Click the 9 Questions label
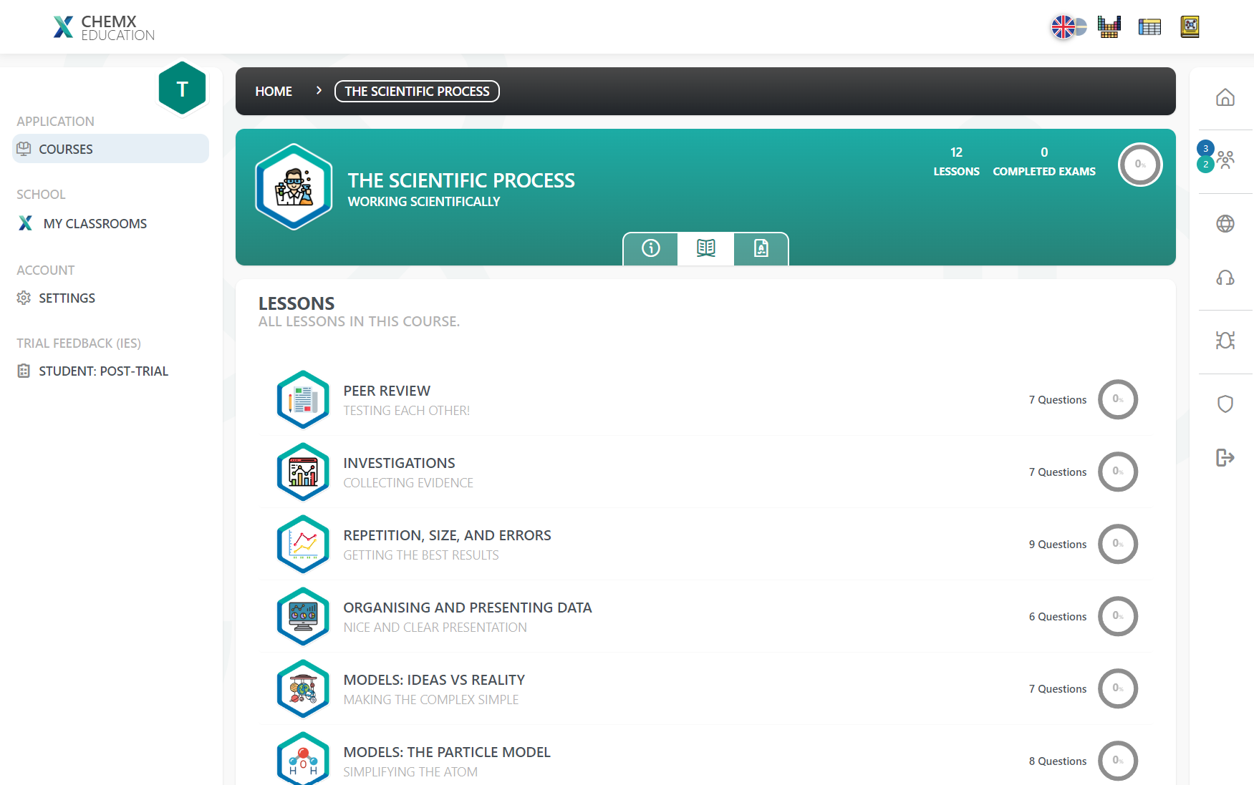 (x=1058, y=545)
